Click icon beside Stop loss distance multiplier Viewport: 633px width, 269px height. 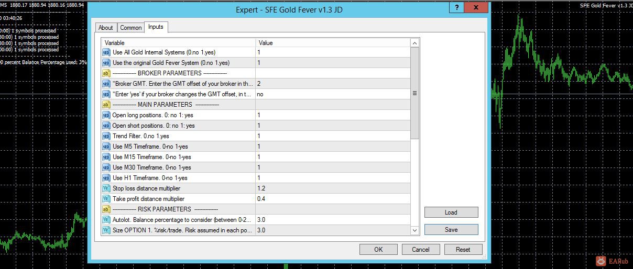click(x=106, y=188)
